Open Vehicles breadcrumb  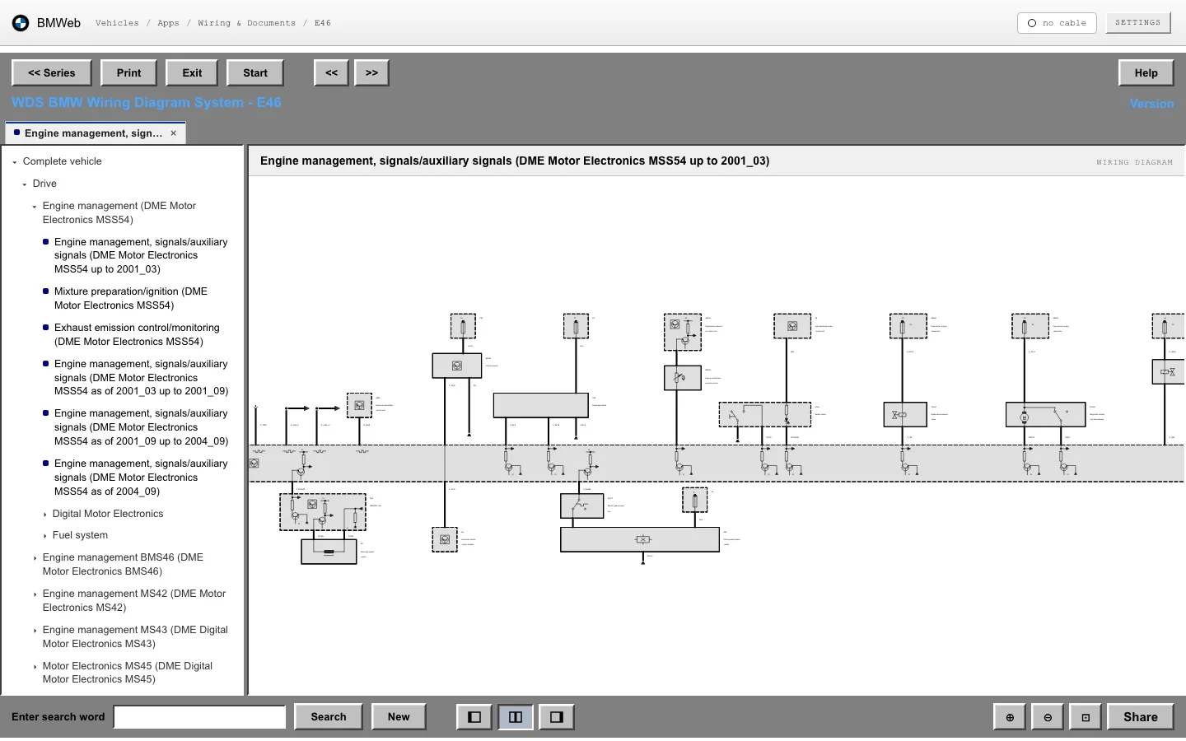pyautogui.click(x=117, y=23)
